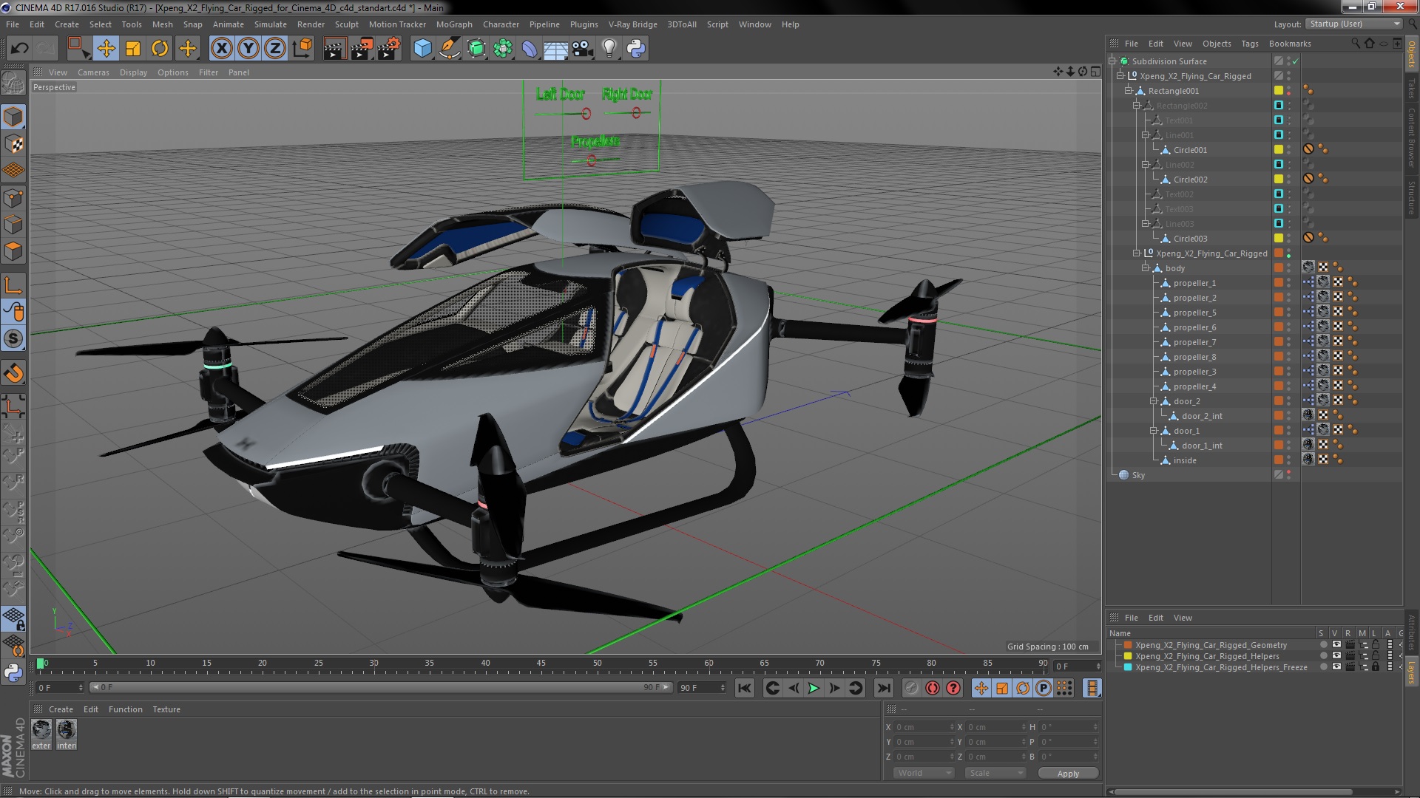Click material manager Create menu
The image size is (1420, 798).
[x=61, y=709]
